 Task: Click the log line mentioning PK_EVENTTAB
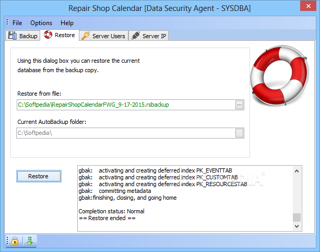point(156,170)
